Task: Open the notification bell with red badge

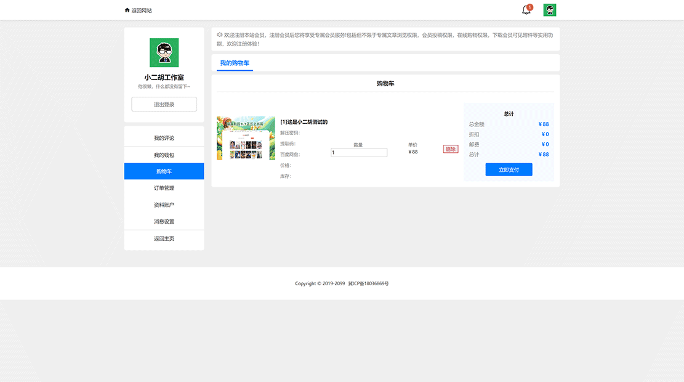Action: tap(525, 10)
